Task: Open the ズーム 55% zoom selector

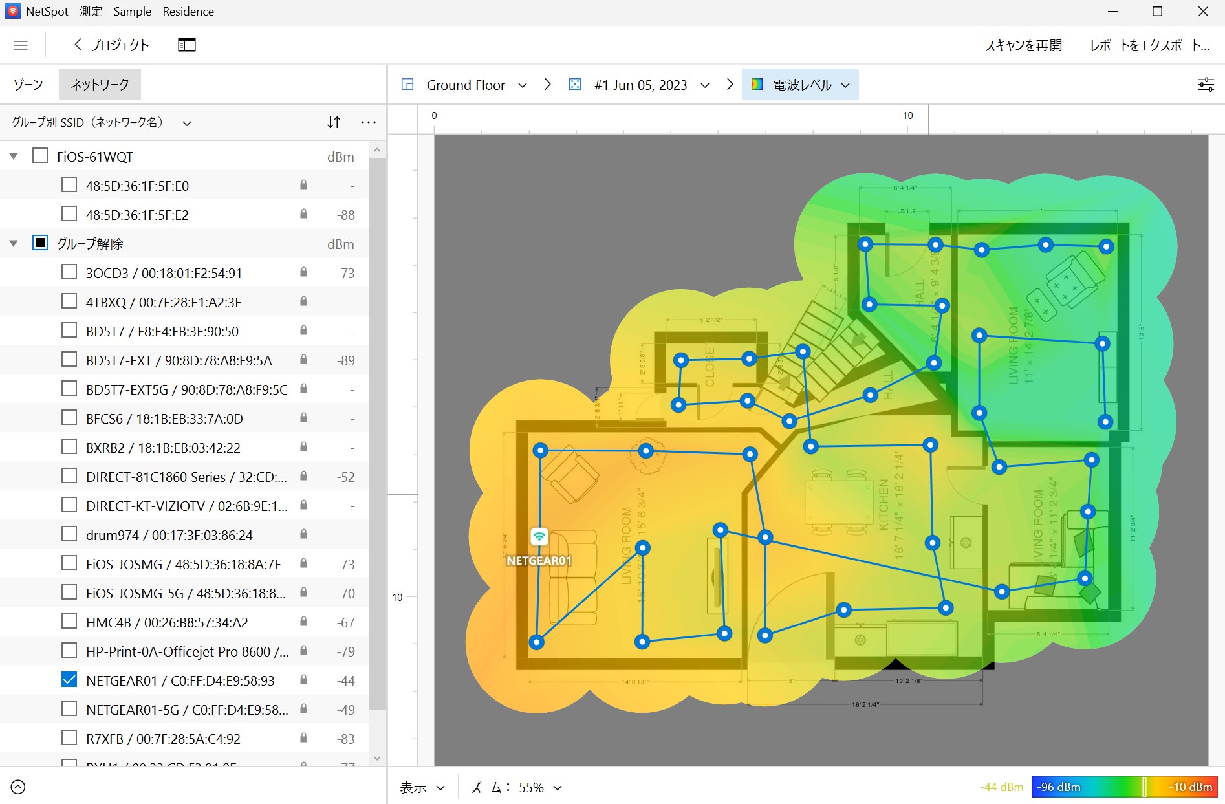Action: point(516,787)
